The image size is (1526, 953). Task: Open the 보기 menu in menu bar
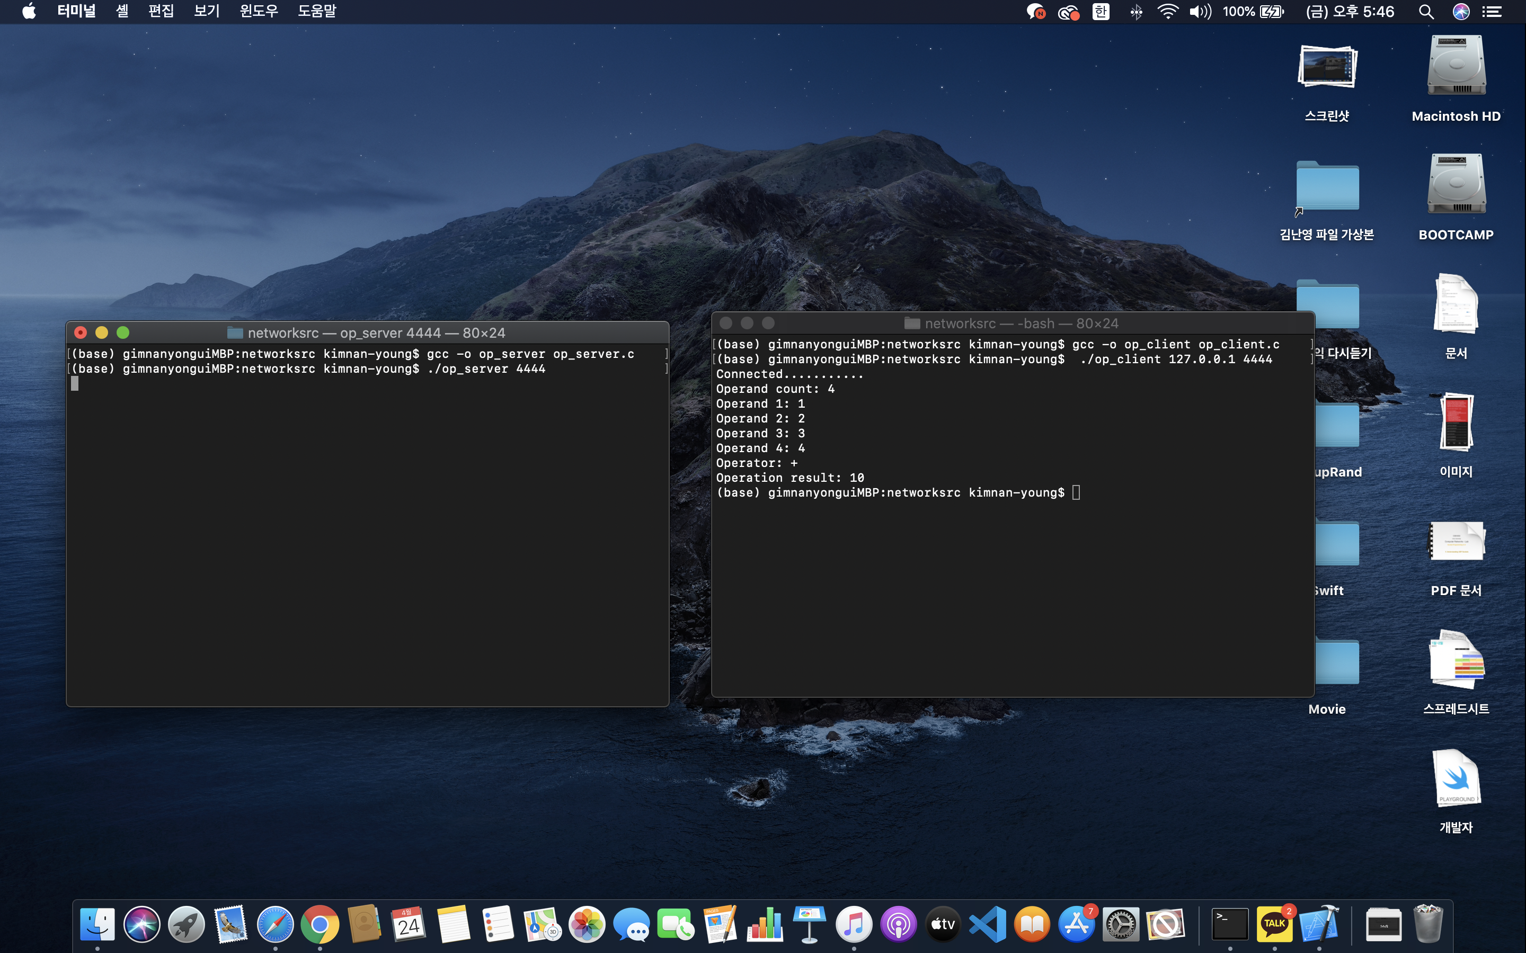coord(206,11)
